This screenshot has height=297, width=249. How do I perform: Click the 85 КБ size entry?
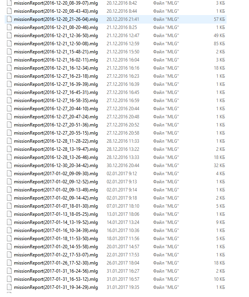219,44
